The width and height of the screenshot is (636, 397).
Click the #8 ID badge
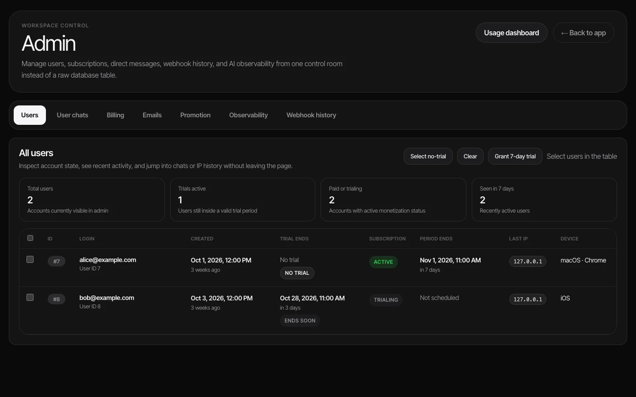[57, 299]
